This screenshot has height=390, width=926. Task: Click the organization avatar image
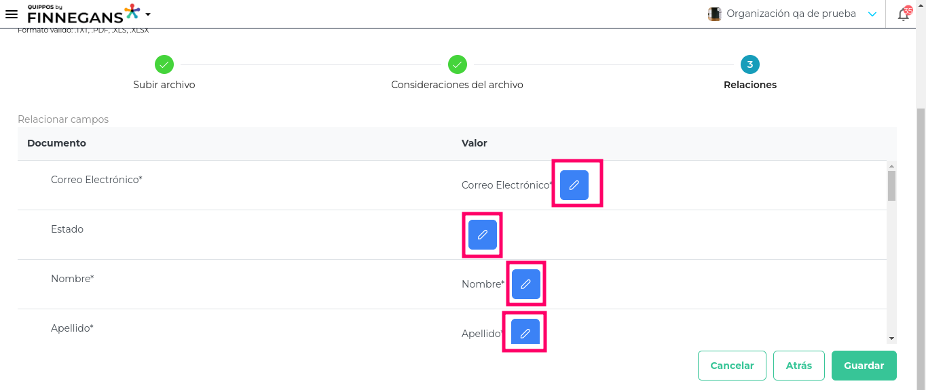point(714,14)
